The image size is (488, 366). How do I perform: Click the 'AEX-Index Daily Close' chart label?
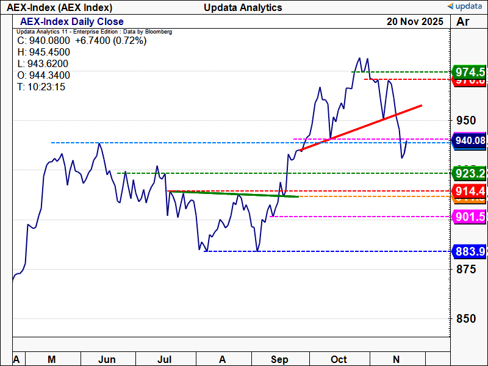click(72, 22)
